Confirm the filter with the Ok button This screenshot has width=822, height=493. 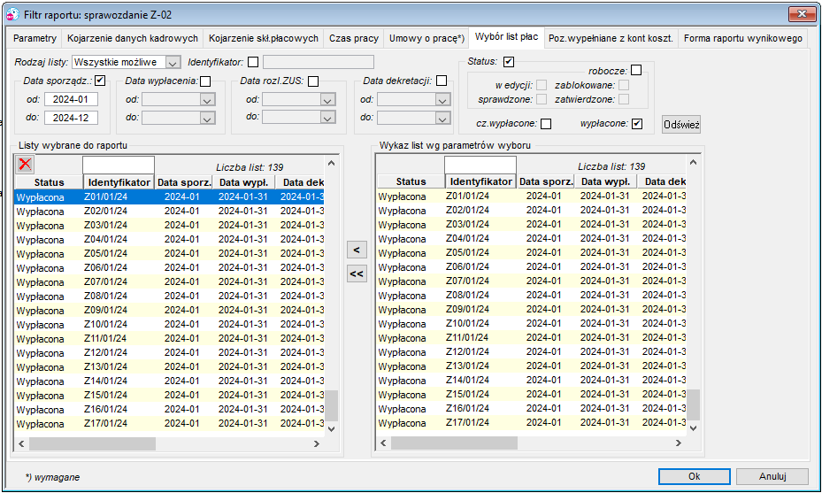694,476
